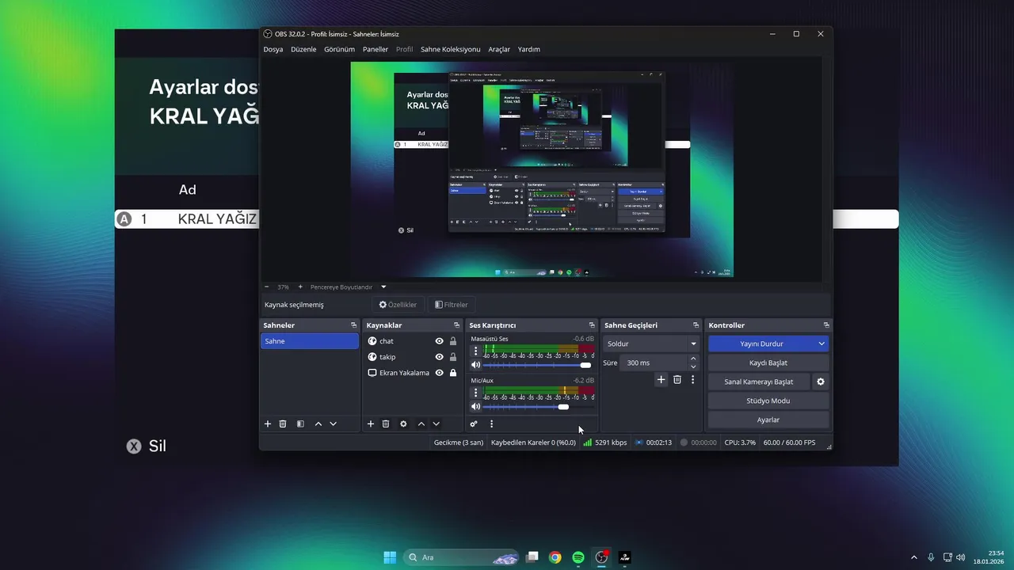
Task: Move source down arrow in Kaynaklar panel
Action: click(436, 424)
